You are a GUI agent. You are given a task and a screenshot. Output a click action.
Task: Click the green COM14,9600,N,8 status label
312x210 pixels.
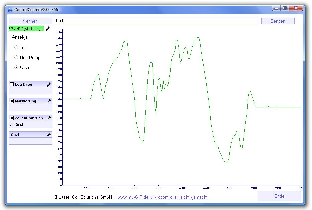point(26,29)
